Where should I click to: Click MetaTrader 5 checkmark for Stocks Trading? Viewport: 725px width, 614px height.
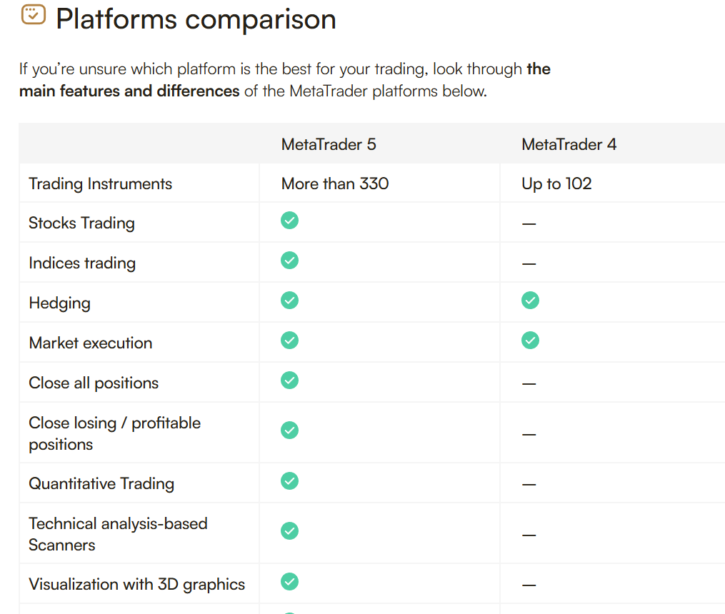point(289,221)
